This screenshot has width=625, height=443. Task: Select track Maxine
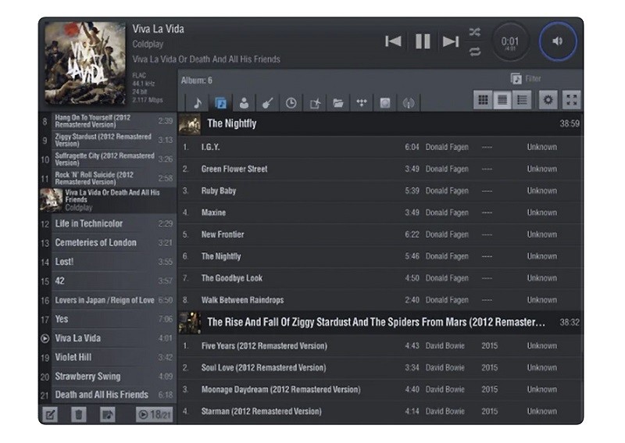tap(380, 213)
